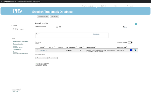Open More databases link

(17, 50)
